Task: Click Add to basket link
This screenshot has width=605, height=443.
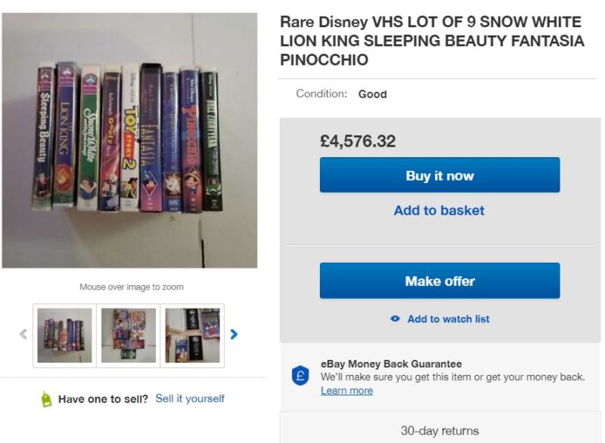Action: (439, 210)
